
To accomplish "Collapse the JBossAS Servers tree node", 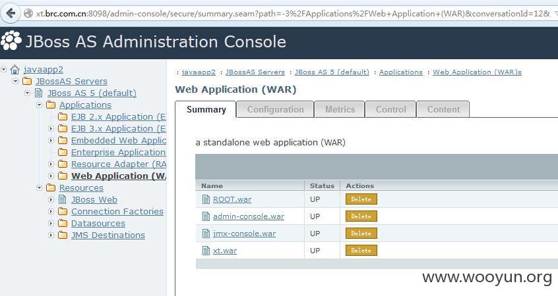I will [16, 82].
